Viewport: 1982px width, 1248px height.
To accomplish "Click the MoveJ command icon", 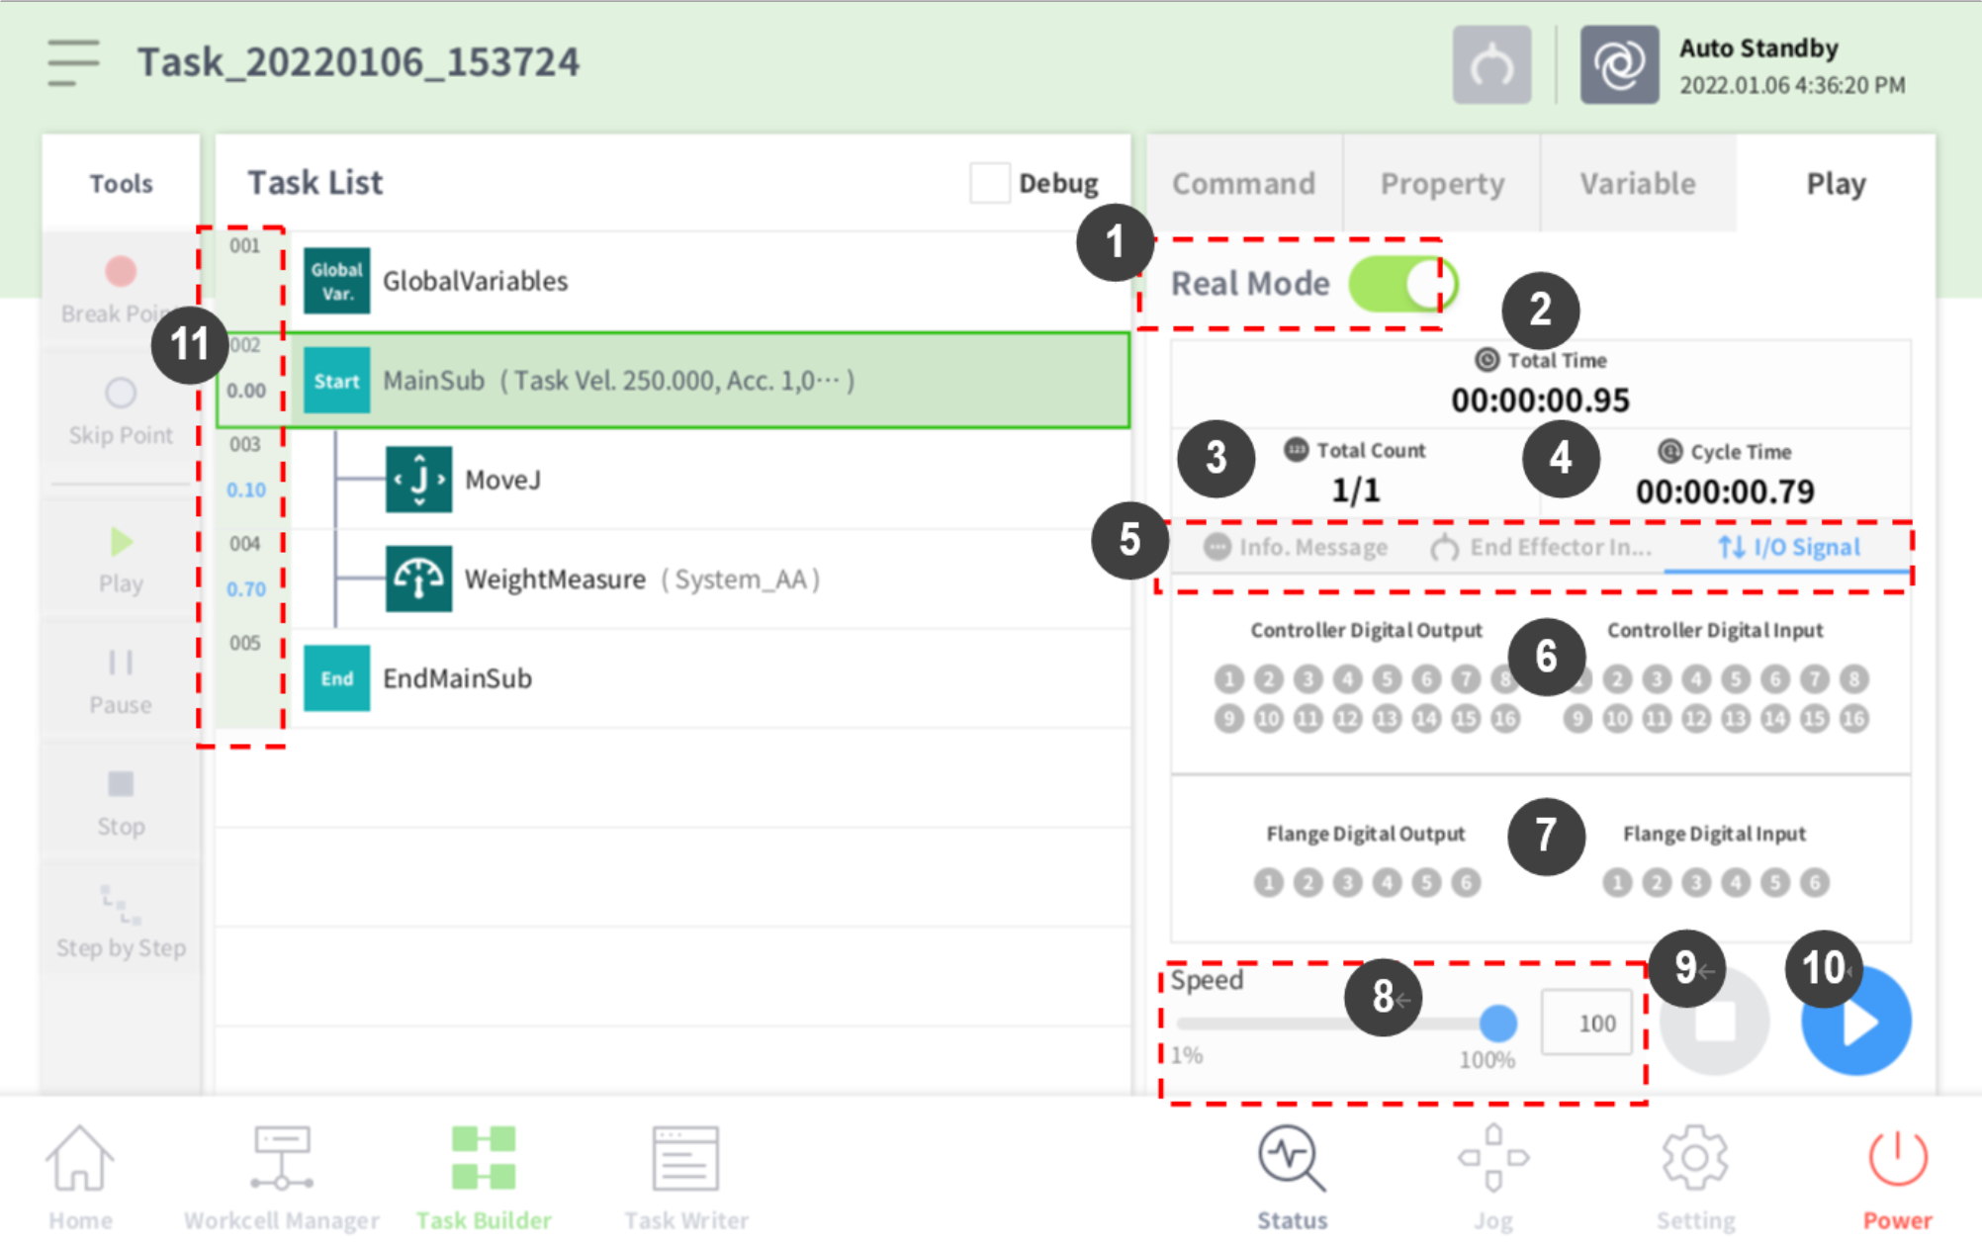I will (418, 480).
